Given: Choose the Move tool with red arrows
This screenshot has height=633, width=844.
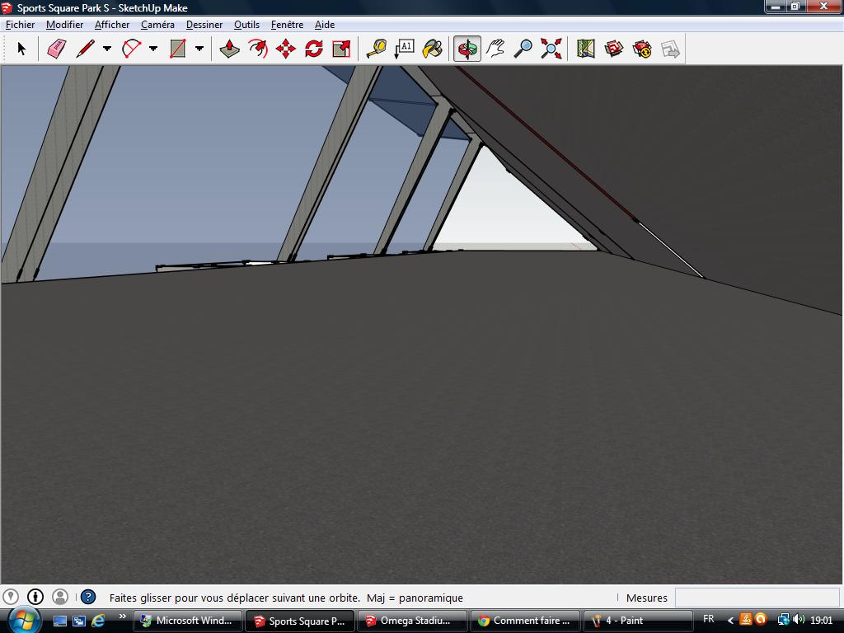Looking at the screenshot, I should coord(286,49).
